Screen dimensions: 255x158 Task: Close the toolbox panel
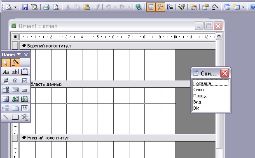(x=26, y=54)
